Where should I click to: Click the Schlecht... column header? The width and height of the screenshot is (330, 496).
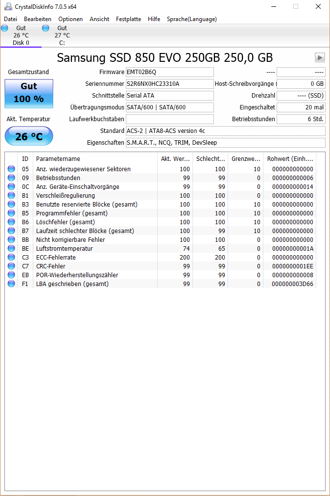(211, 159)
